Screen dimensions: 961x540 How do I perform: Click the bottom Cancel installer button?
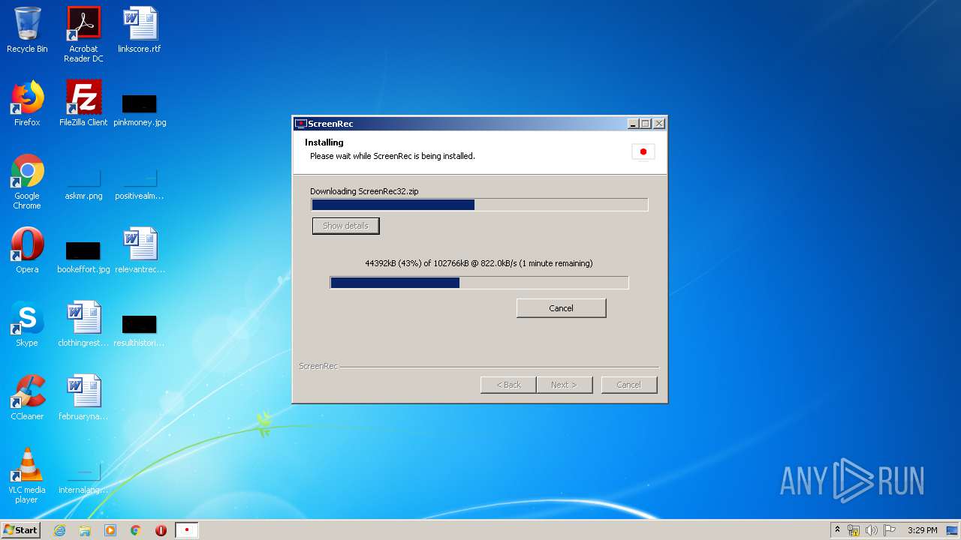(629, 385)
